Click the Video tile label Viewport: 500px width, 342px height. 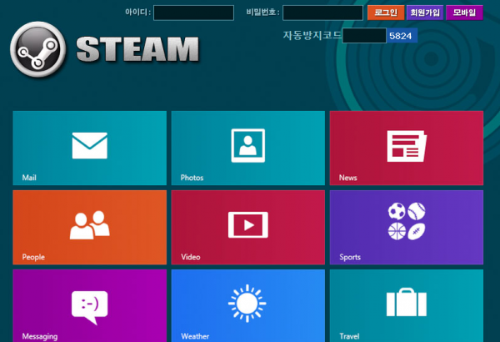pyautogui.click(x=191, y=257)
